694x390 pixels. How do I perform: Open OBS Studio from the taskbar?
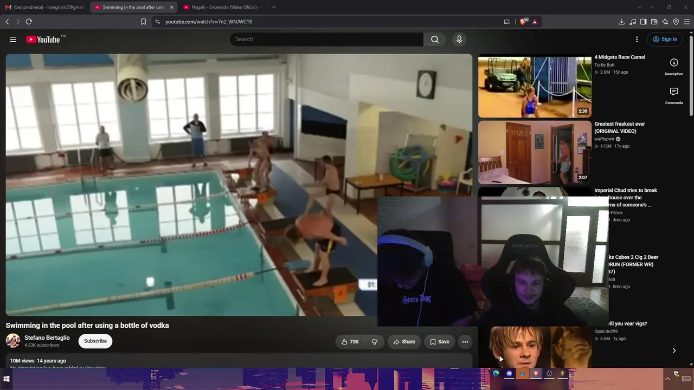549,373
